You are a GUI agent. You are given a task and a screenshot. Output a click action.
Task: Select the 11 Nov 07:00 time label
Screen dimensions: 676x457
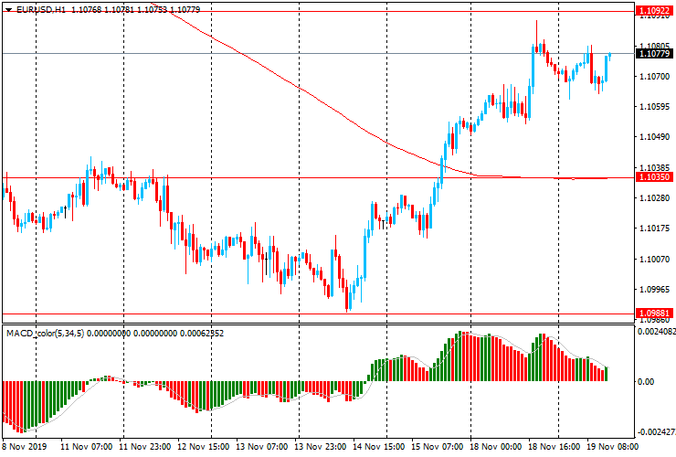coord(87,446)
